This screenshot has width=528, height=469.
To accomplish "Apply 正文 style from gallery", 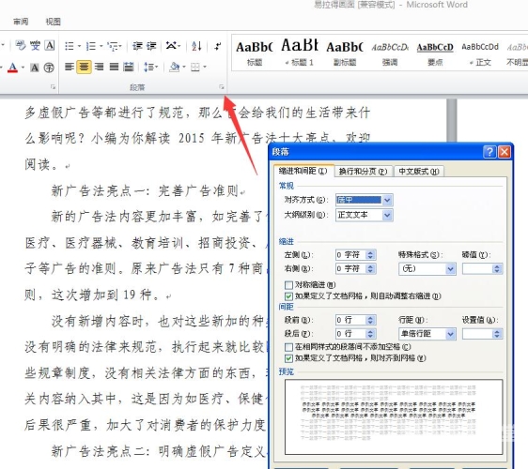I will coord(480,53).
